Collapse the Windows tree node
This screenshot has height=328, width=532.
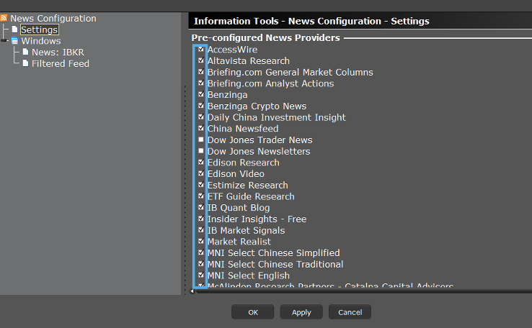[5, 41]
